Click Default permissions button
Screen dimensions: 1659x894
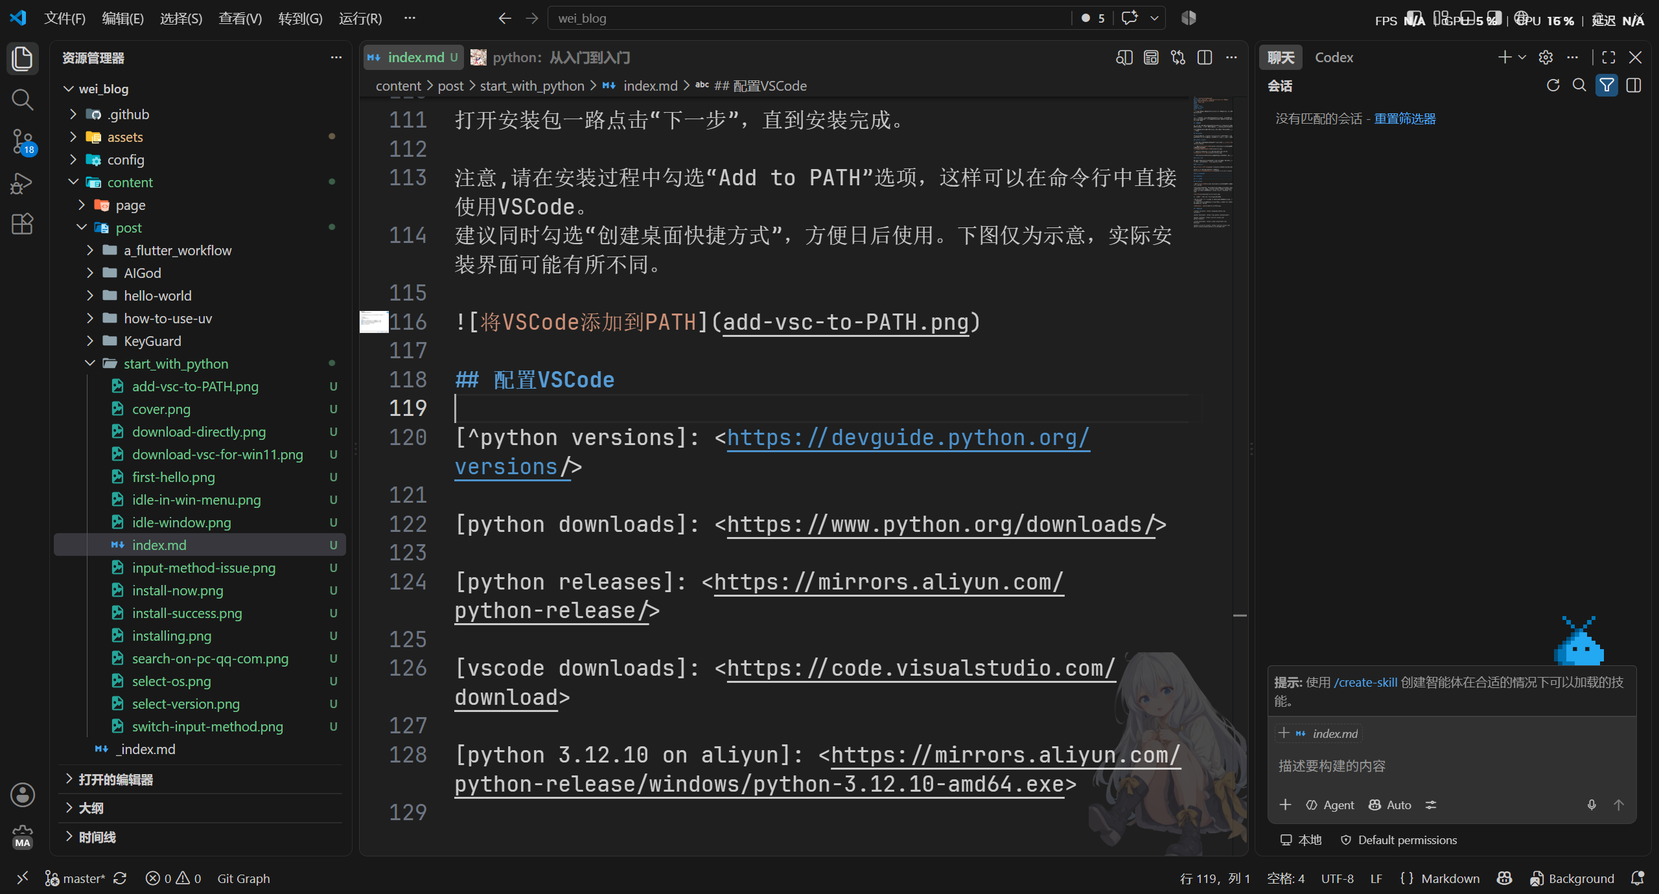(x=1398, y=840)
